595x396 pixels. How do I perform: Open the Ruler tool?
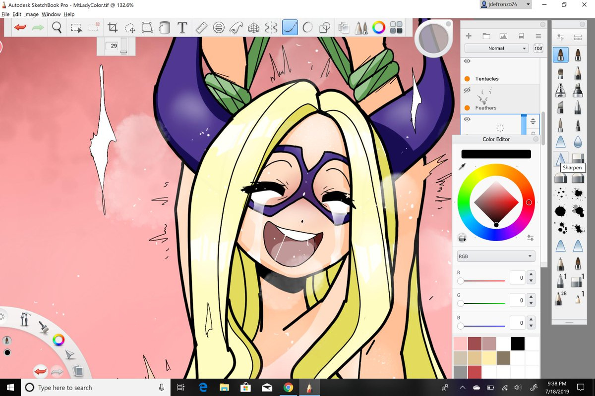pos(201,28)
